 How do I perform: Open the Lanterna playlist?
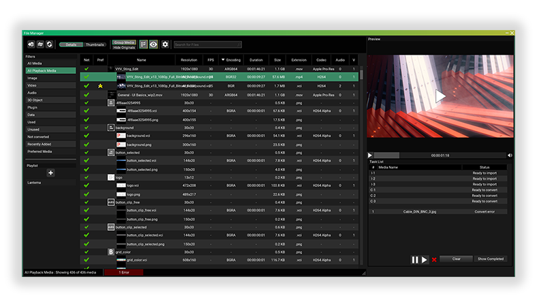click(50, 183)
